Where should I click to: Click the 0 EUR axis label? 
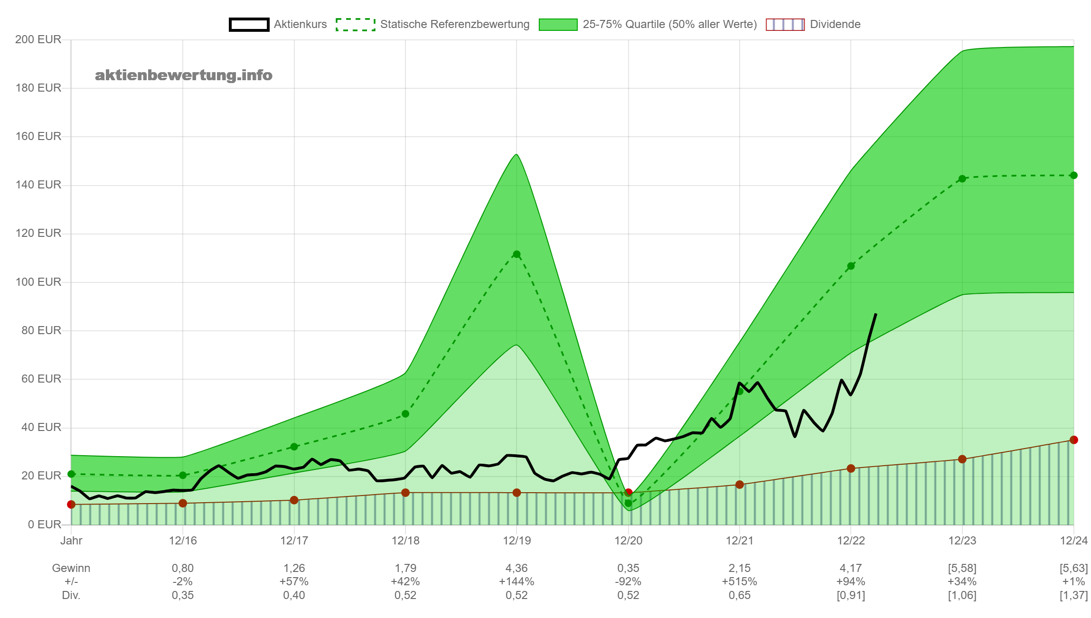click(45, 524)
